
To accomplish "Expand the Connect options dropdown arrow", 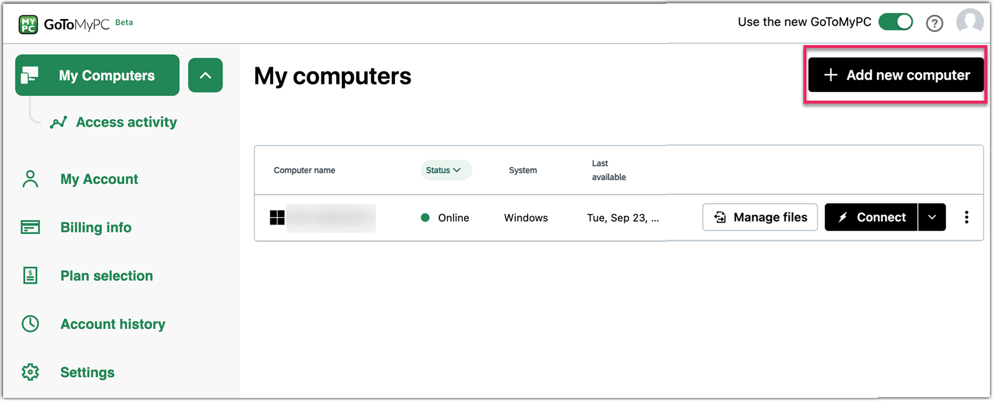I will click(932, 217).
